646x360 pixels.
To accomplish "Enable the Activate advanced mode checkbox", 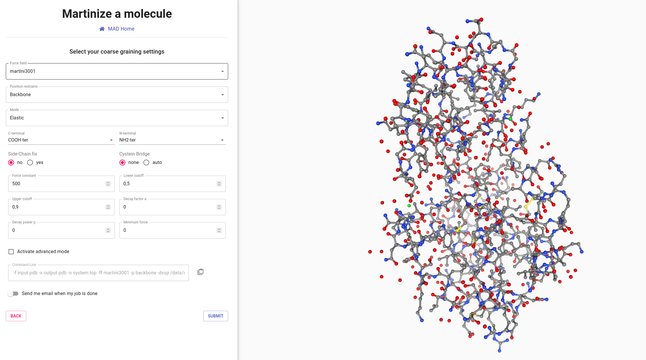I will (11, 252).
